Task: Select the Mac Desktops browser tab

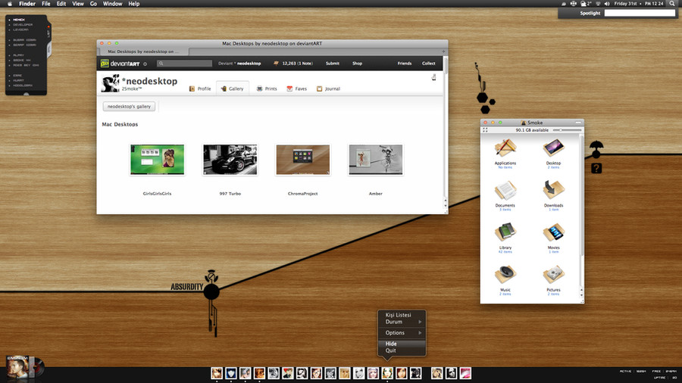Action: (x=143, y=51)
